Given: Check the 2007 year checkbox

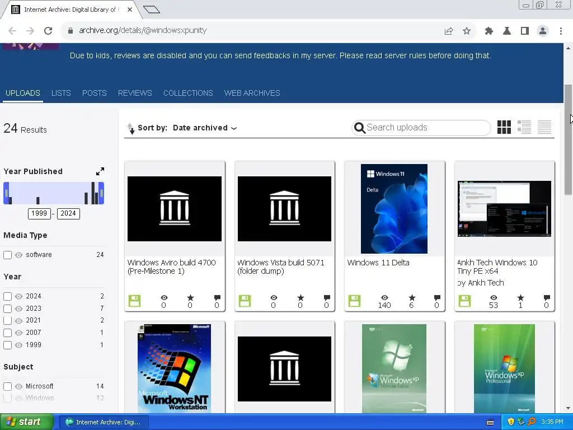Looking at the screenshot, I should point(7,333).
